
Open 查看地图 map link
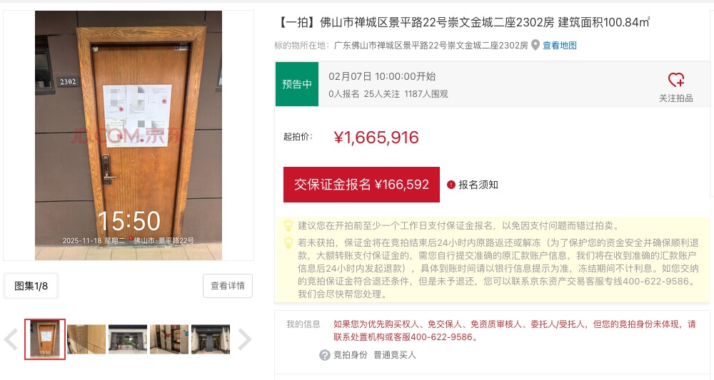tap(560, 46)
